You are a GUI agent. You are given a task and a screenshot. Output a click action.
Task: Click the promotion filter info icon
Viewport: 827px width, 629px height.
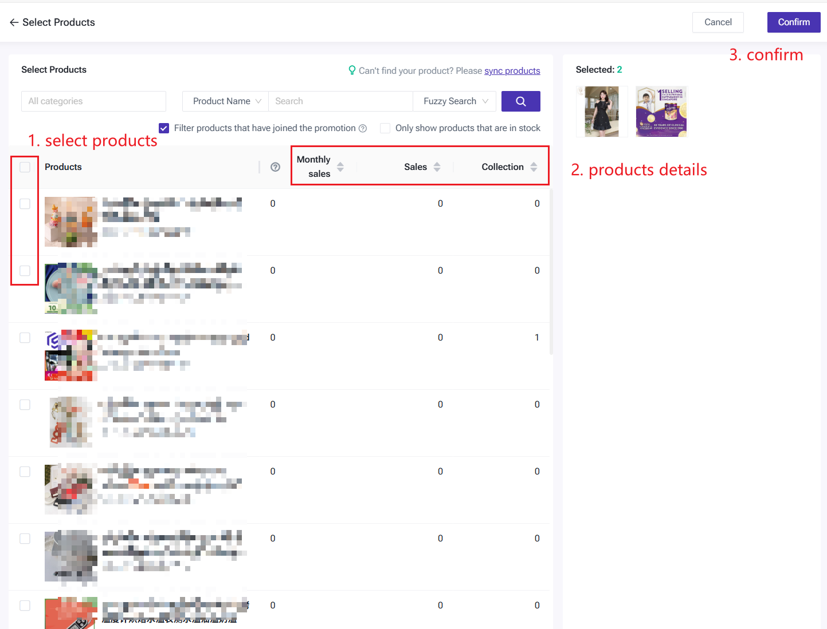[363, 128]
